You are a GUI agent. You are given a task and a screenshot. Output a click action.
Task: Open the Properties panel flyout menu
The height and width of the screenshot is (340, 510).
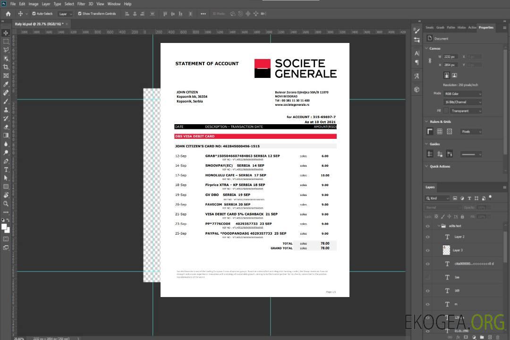[504, 28]
